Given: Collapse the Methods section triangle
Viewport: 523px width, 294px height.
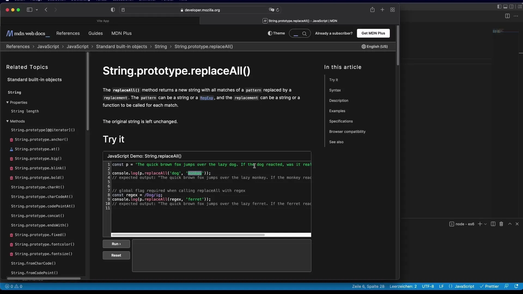Looking at the screenshot, I should click(x=7, y=121).
